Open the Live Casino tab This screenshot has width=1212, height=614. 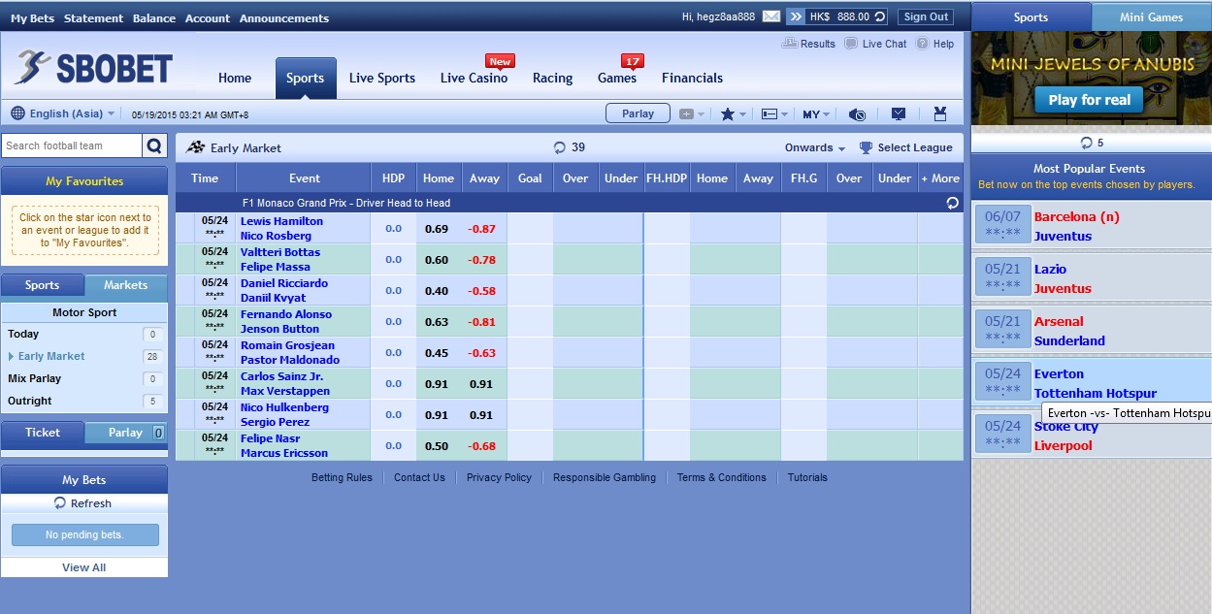[474, 79]
